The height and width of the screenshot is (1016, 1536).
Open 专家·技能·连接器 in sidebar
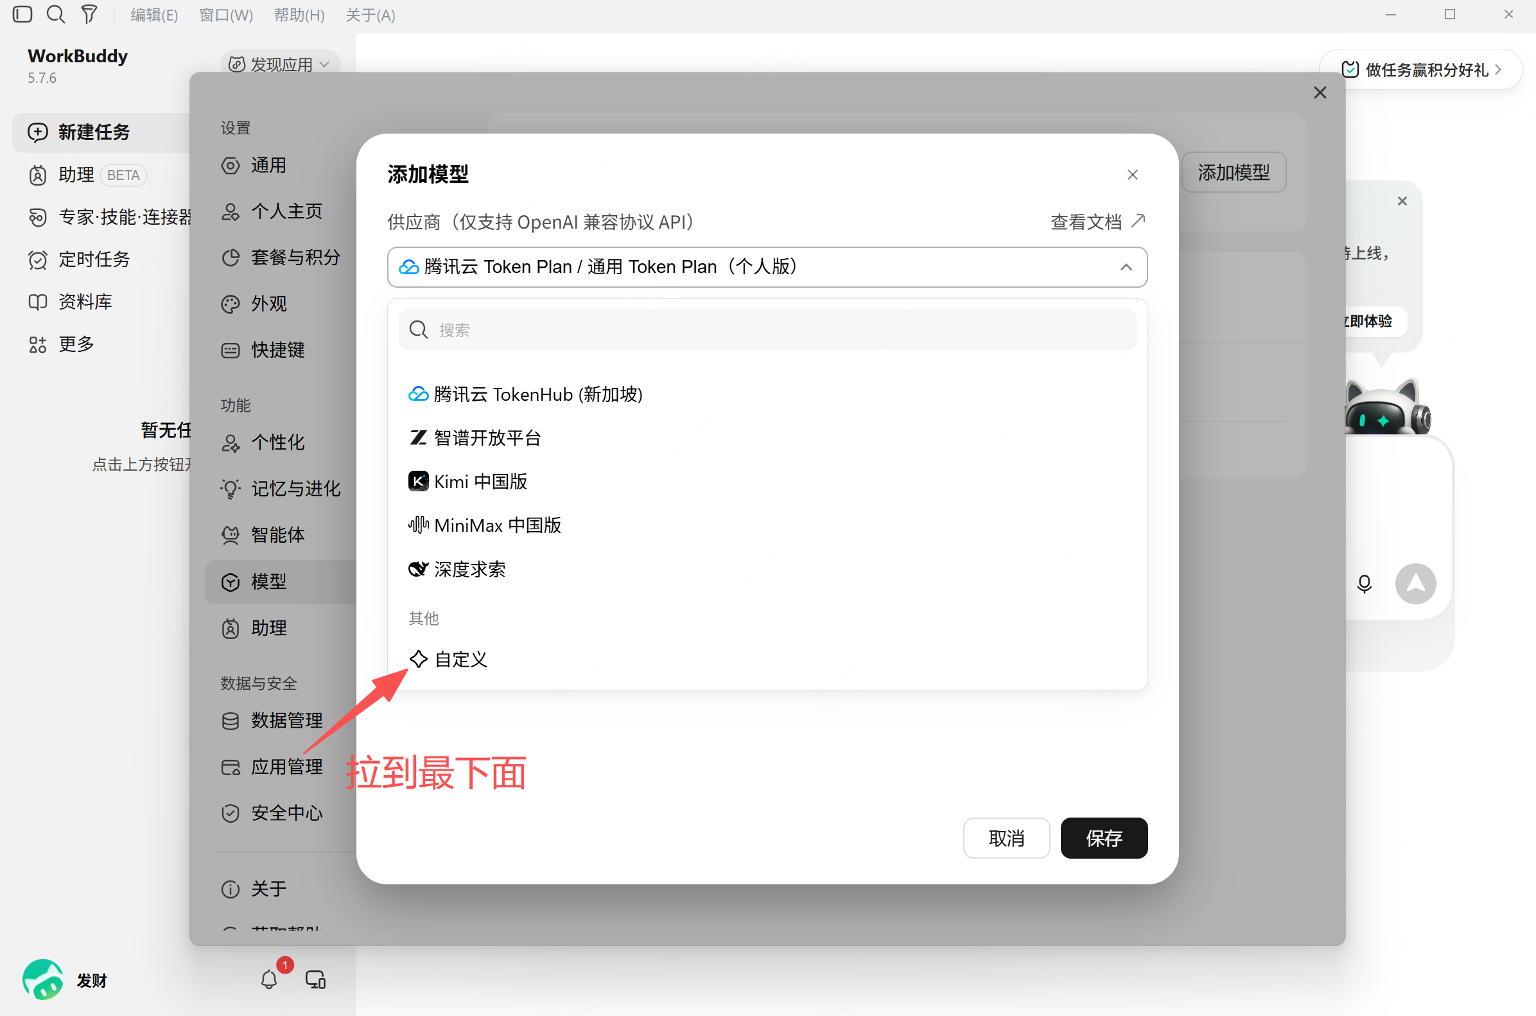point(101,217)
